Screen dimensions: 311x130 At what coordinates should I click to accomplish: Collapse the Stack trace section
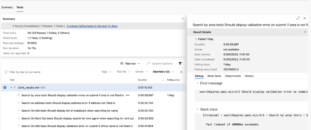pyautogui.click(x=197, y=109)
